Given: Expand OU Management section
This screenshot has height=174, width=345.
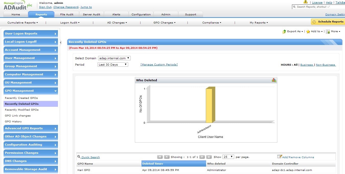Looking at the screenshot, I should [31, 83].
